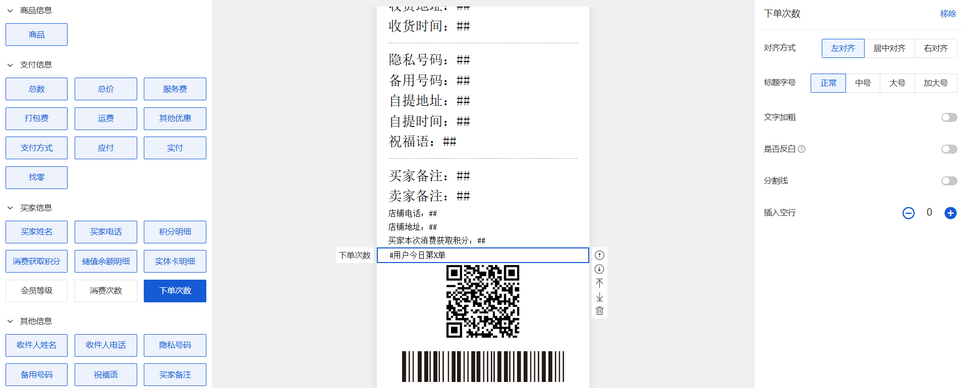Add the 买家姓名 field
The image size is (962, 388).
click(36, 232)
